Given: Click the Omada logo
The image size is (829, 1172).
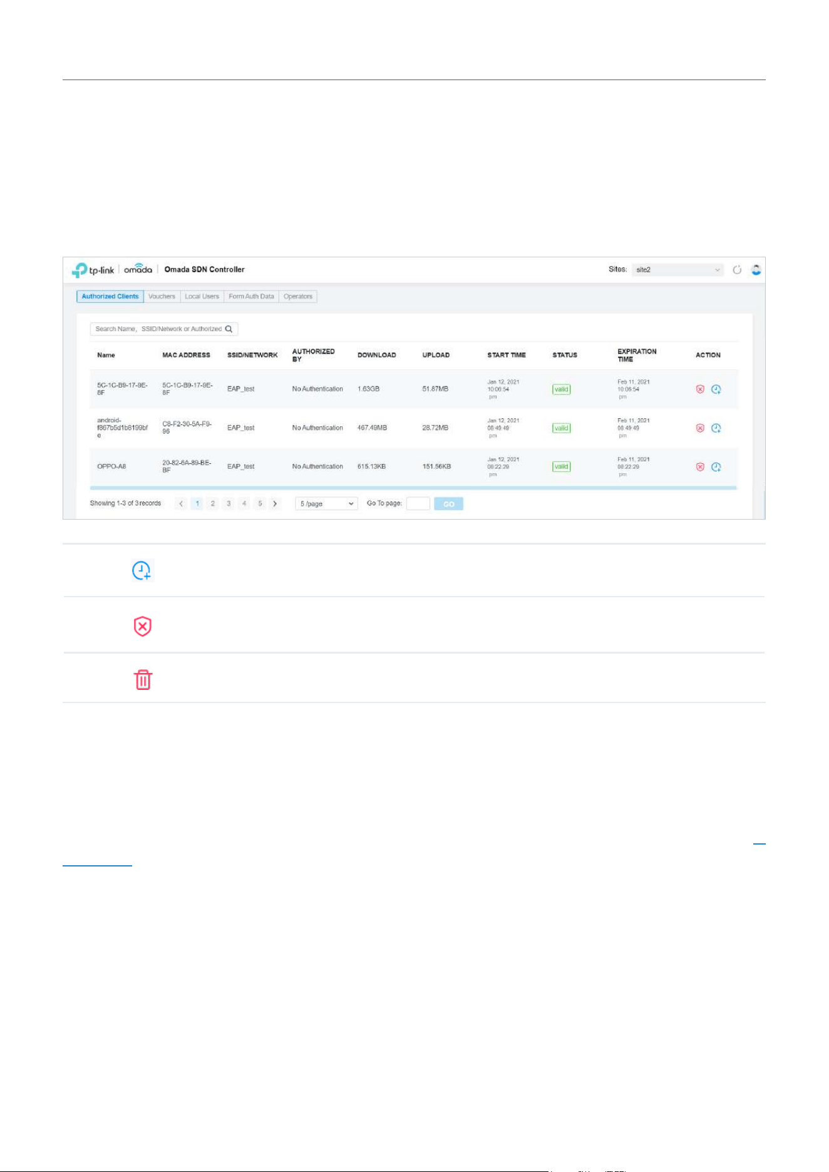Looking at the screenshot, I should coord(138,269).
